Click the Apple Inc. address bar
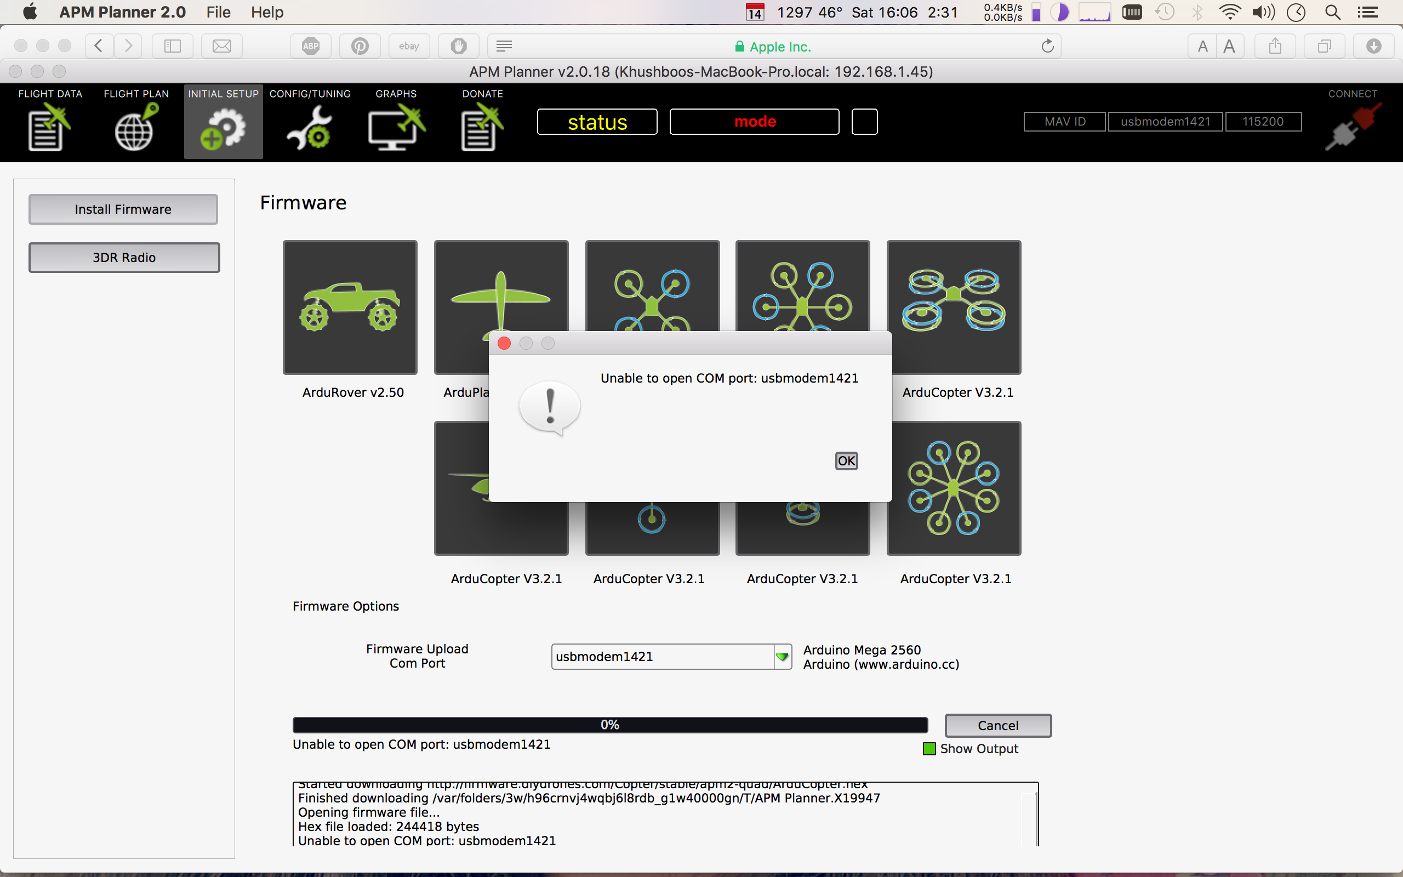The image size is (1403, 877). point(774,47)
